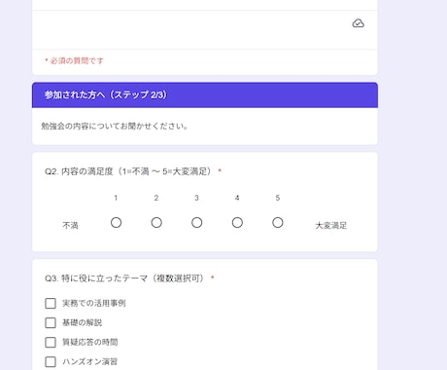Click the Q3 特に役に立ったテーマ question title
447x370 pixels.
(124, 278)
